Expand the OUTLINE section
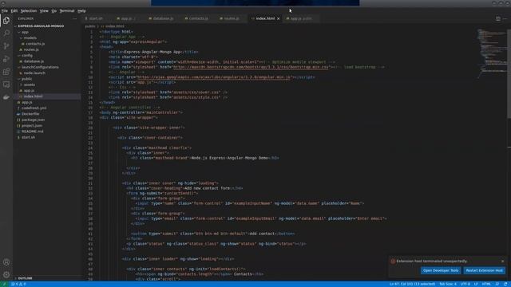 25,278
